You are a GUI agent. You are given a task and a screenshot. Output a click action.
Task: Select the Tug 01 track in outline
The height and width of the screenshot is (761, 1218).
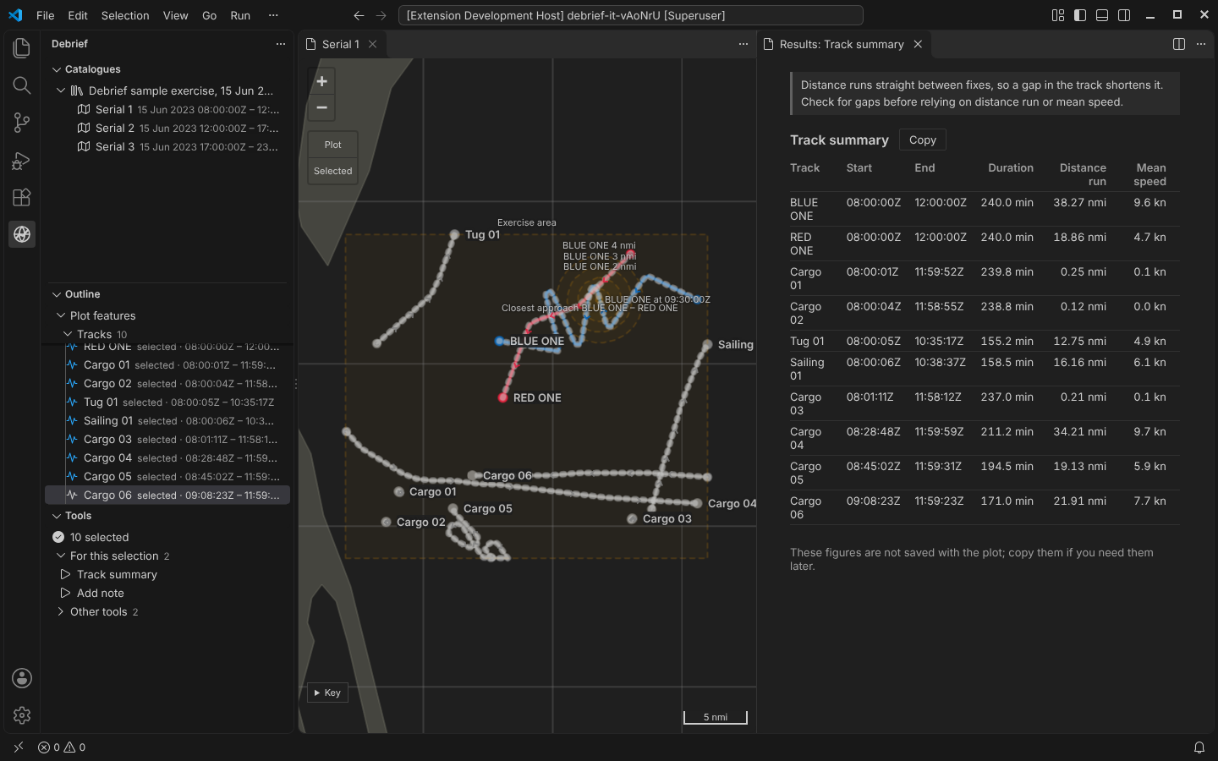pos(167,402)
